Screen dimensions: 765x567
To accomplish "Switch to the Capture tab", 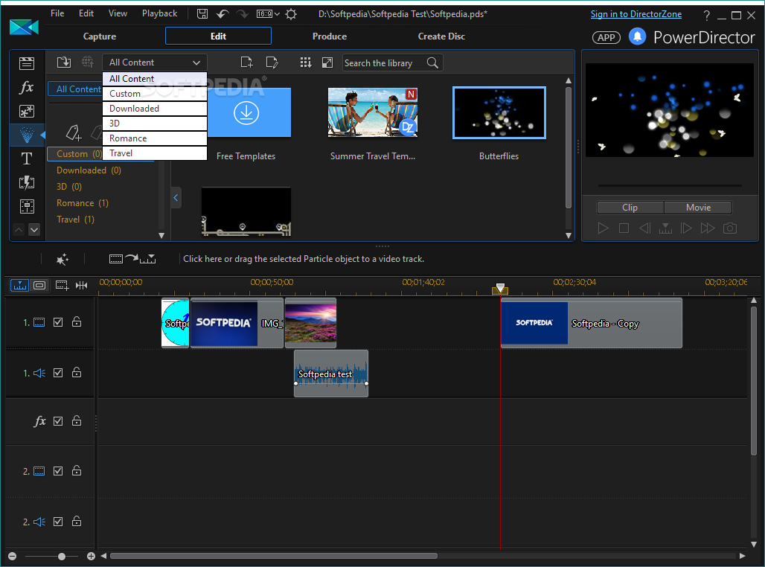I will pos(100,36).
